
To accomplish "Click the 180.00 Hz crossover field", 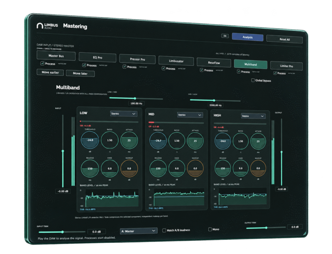I will 137,104.
